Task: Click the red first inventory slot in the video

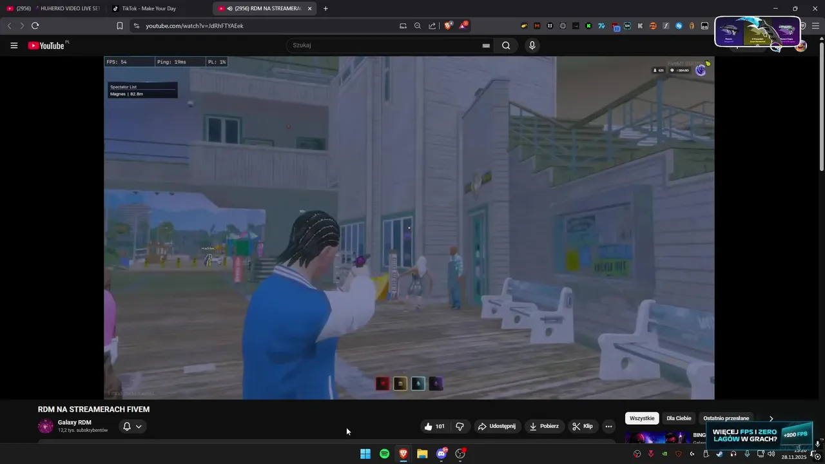Action: pos(382,383)
